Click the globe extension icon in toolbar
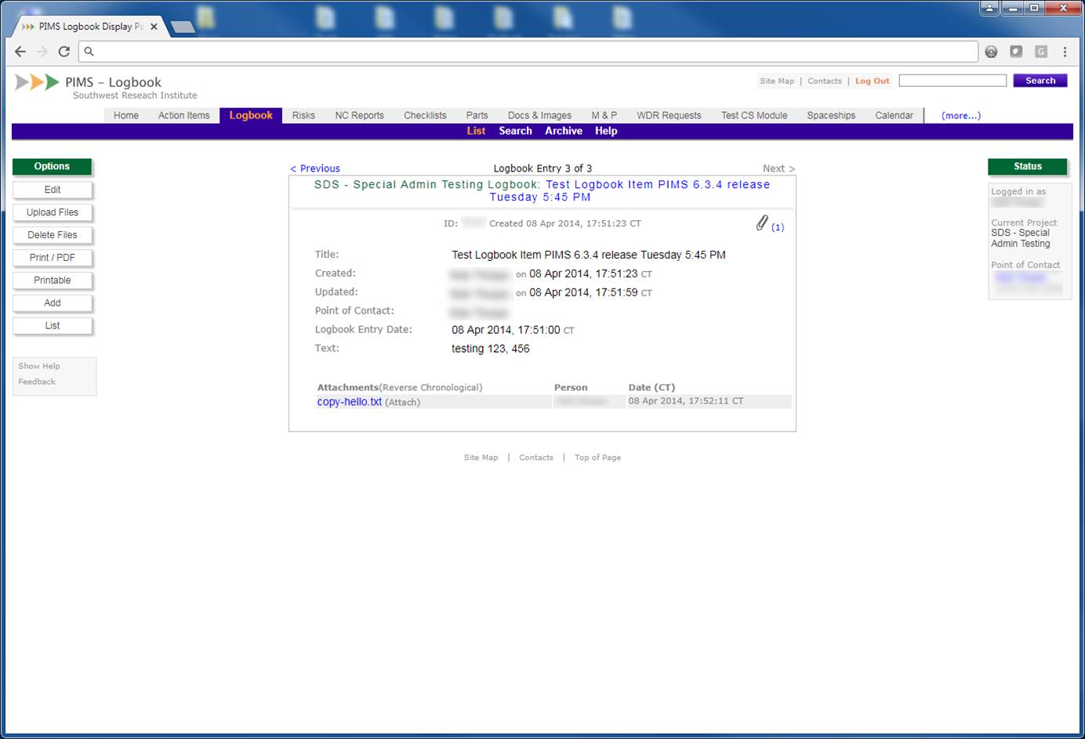The width and height of the screenshot is (1085, 739). pyautogui.click(x=991, y=52)
